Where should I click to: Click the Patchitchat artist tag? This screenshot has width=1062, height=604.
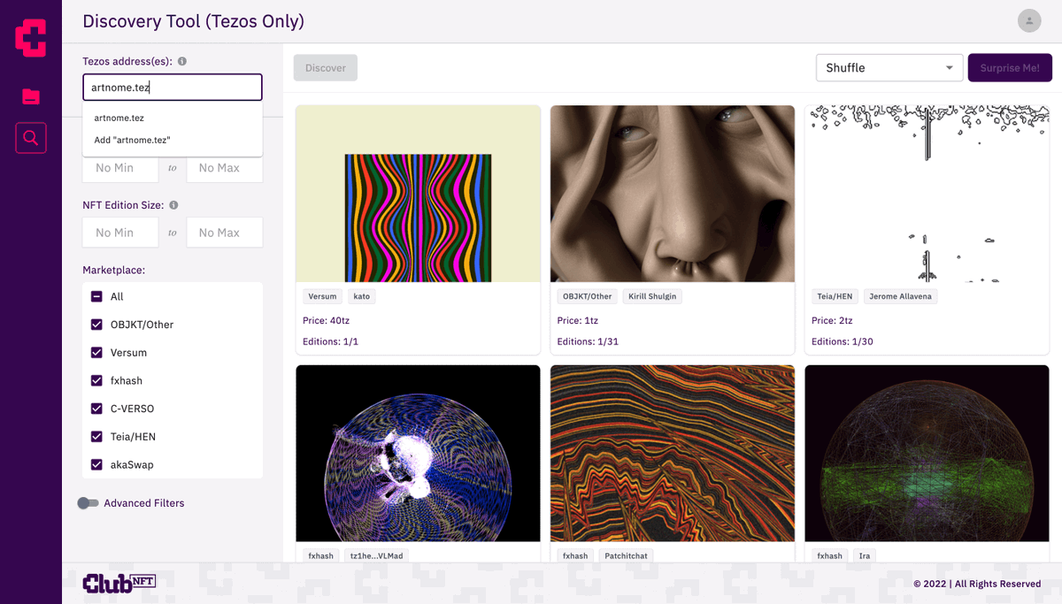pos(627,556)
